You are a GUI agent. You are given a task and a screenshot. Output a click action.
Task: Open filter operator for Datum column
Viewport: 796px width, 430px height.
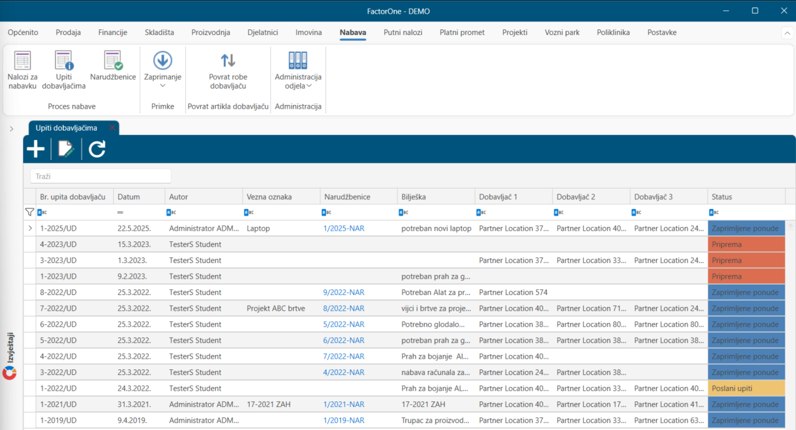coord(120,212)
